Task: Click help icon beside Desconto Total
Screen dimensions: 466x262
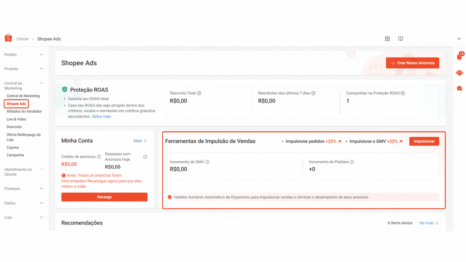Action: point(199,93)
